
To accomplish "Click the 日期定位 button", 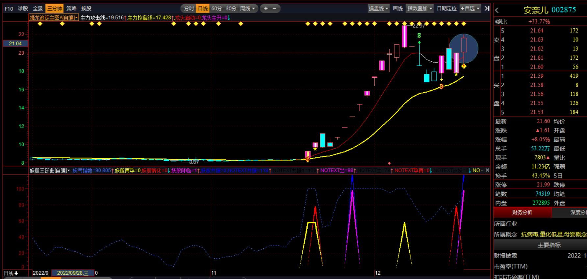I will (447, 9).
